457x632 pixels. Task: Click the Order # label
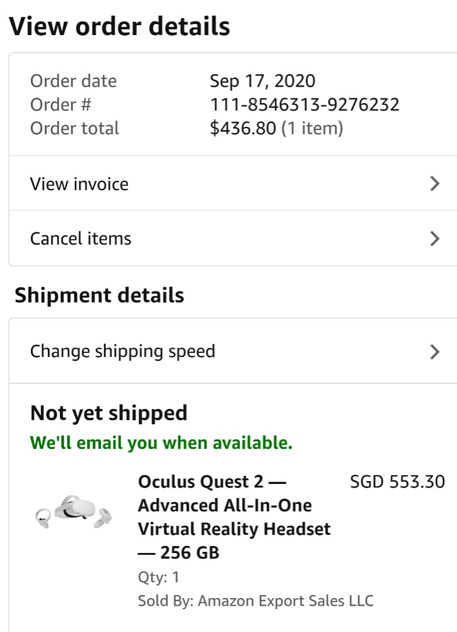61,104
